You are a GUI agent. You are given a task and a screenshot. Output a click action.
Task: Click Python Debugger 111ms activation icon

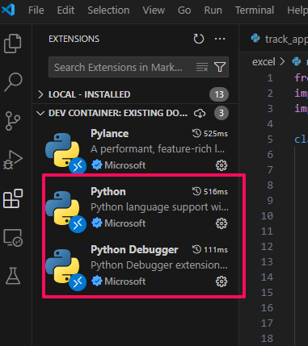point(196,249)
